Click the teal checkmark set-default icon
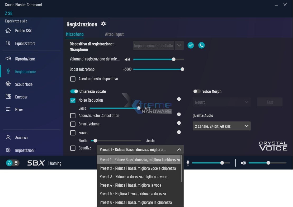Screen dimensions: 293x207 click(x=191, y=45)
